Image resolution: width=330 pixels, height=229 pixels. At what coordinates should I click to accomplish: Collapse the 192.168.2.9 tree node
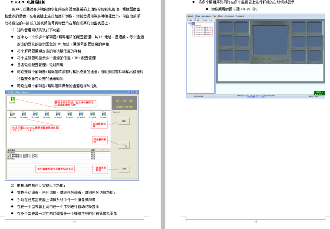[190, 25]
